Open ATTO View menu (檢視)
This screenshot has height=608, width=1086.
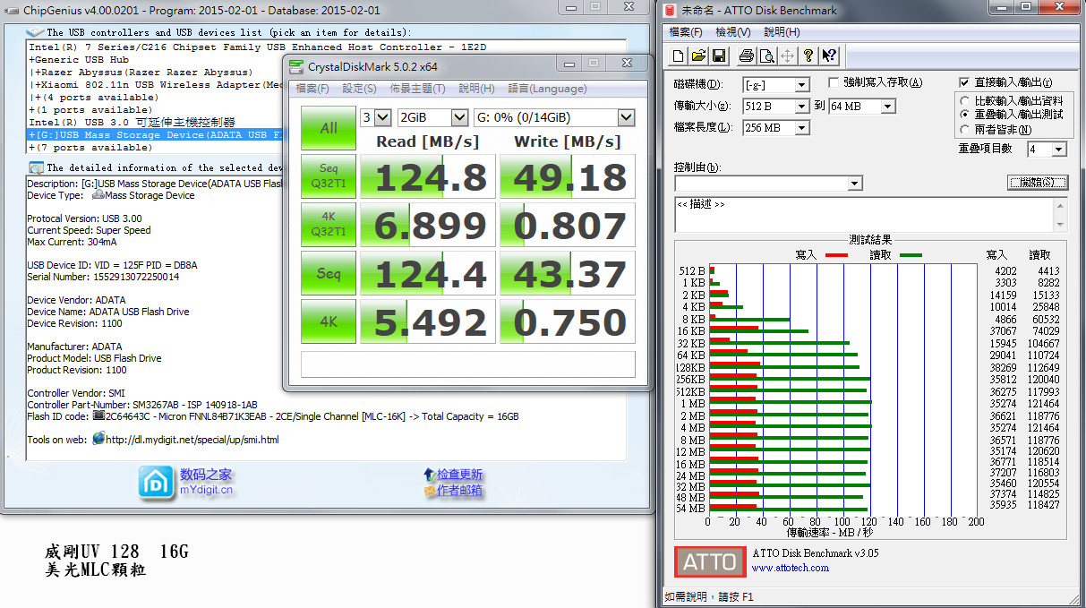pyautogui.click(x=733, y=32)
